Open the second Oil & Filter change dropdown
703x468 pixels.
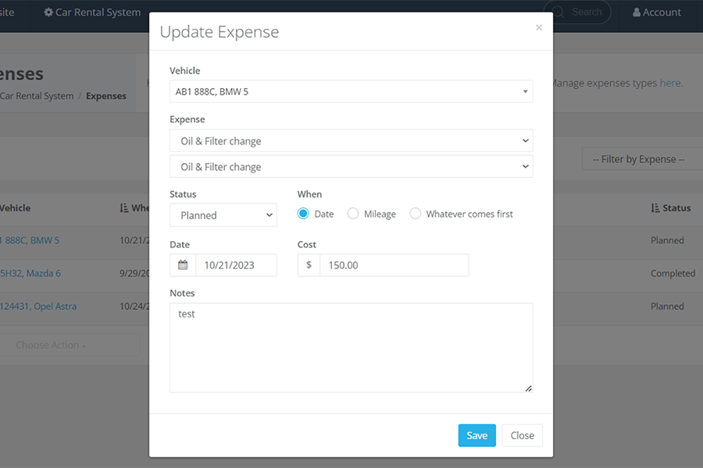click(351, 167)
